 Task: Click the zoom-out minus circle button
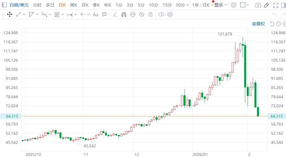click(x=277, y=24)
